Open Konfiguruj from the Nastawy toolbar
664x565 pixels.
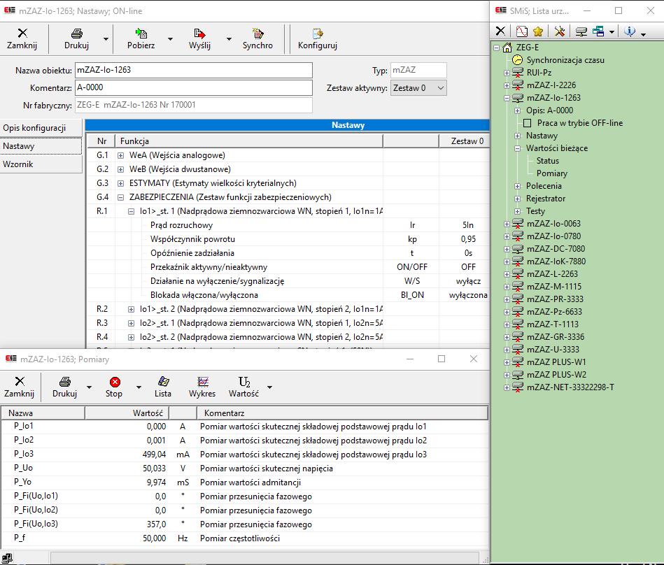click(317, 38)
